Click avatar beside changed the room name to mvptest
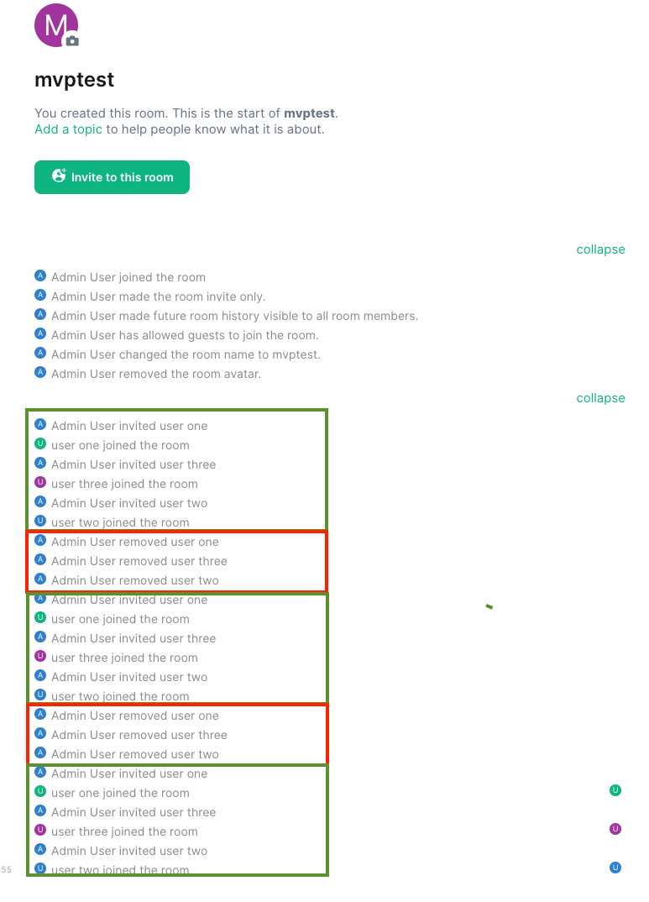649x902 pixels. coord(40,353)
